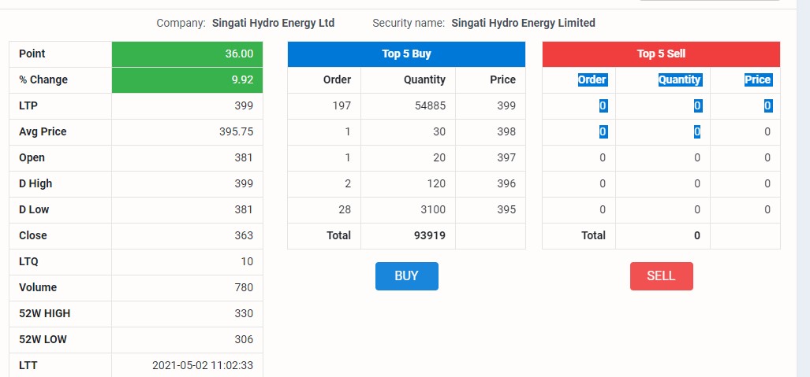Screen dimensions: 810x377
Task: Click the Total label in Top 5 Buy
Action: tap(338, 235)
